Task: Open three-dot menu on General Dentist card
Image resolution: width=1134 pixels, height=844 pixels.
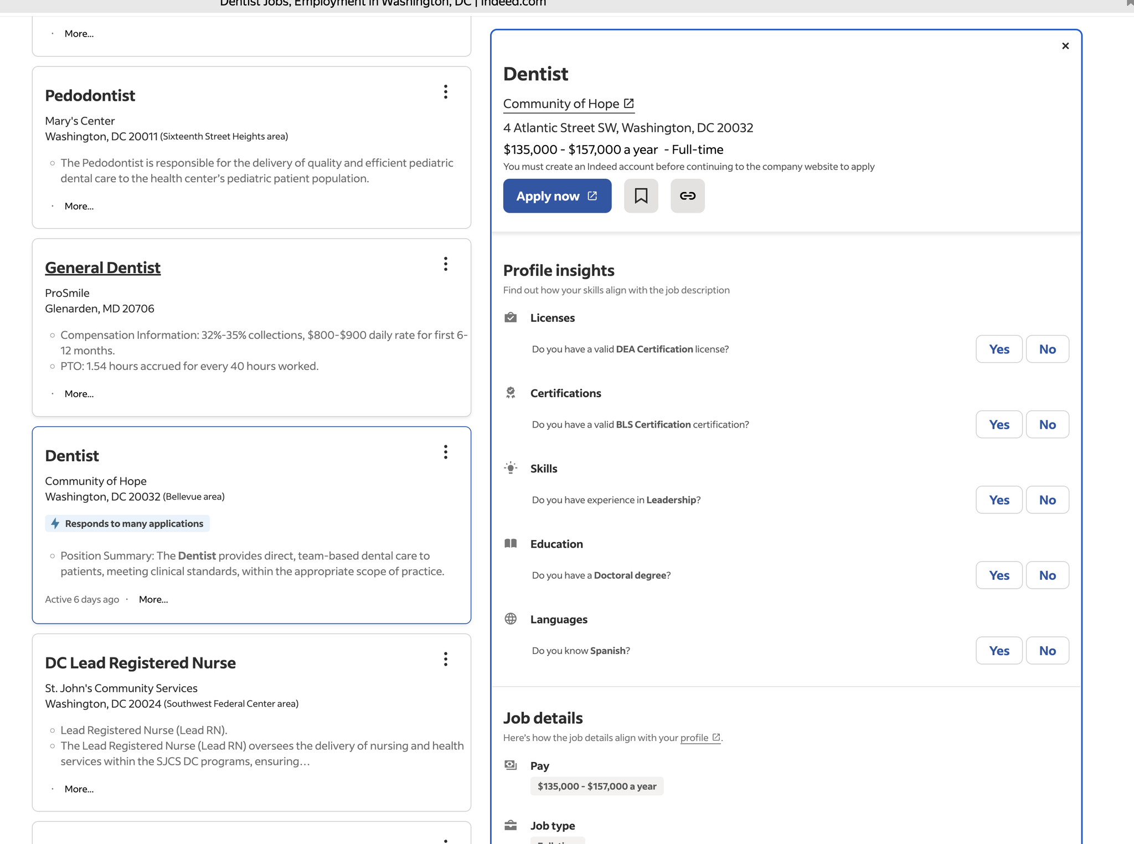Action: [x=445, y=264]
